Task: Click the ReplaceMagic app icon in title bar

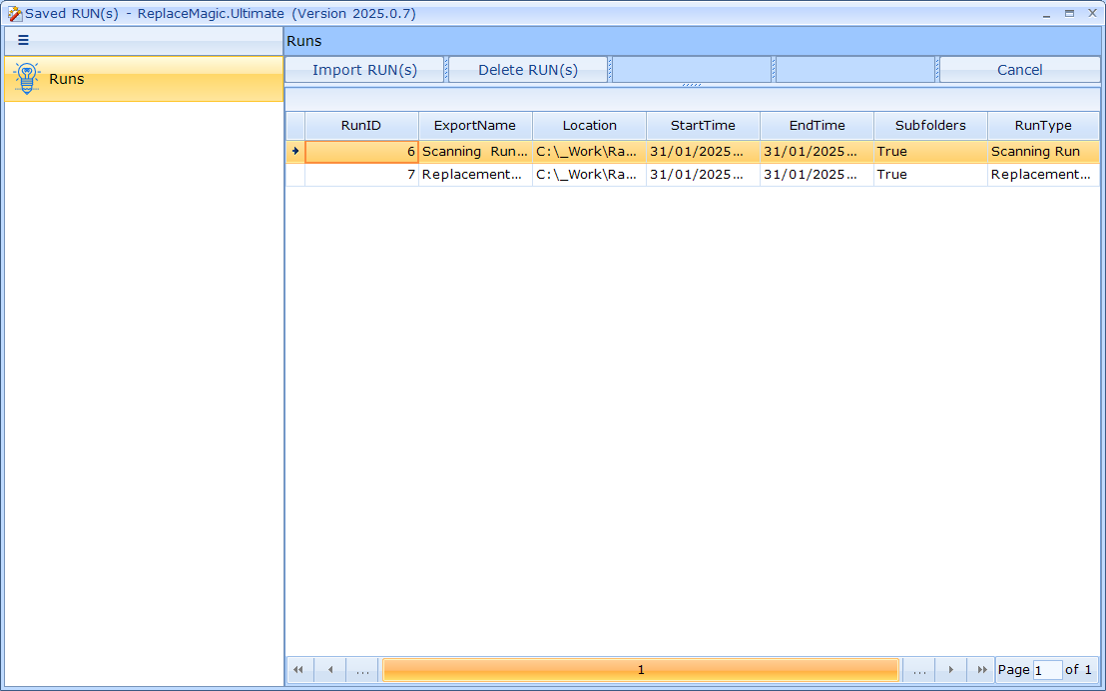Action: click(14, 14)
